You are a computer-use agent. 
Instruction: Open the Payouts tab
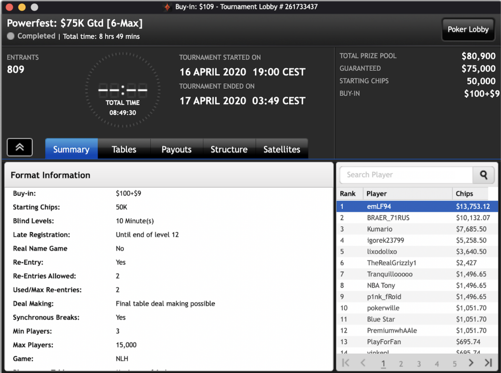176,149
